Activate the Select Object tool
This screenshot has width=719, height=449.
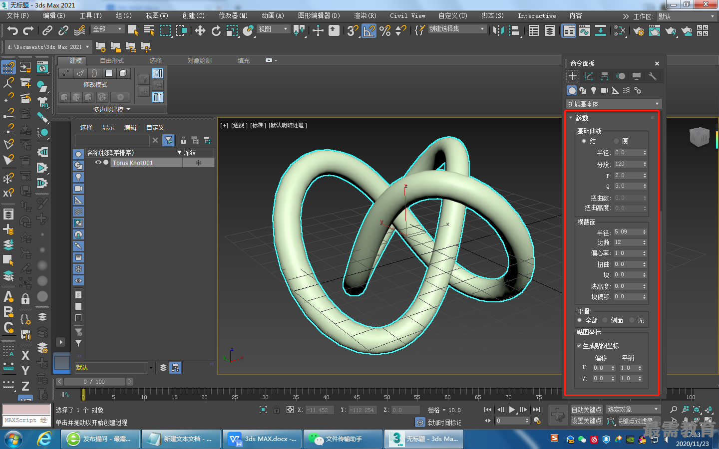(x=133, y=31)
